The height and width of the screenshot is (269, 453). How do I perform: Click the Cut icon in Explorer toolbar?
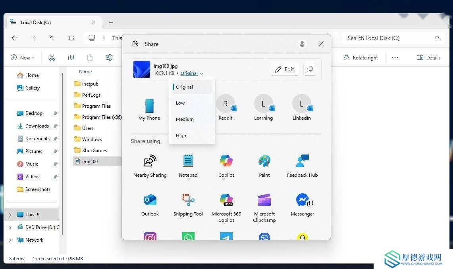click(52, 58)
